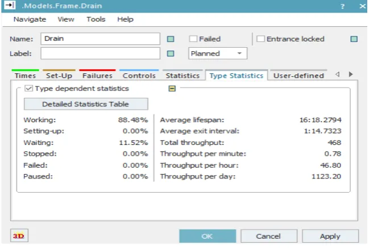
Task: Click into the Label input field
Action: 100,53
